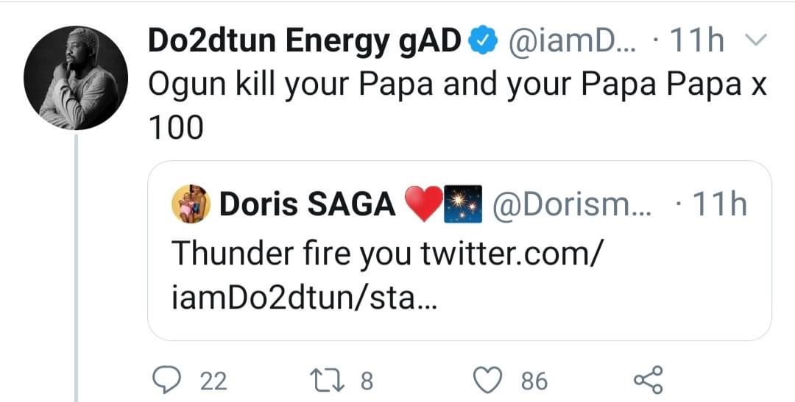795x402 pixels.
Task: Click the reply count 22
Action: click(214, 380)
